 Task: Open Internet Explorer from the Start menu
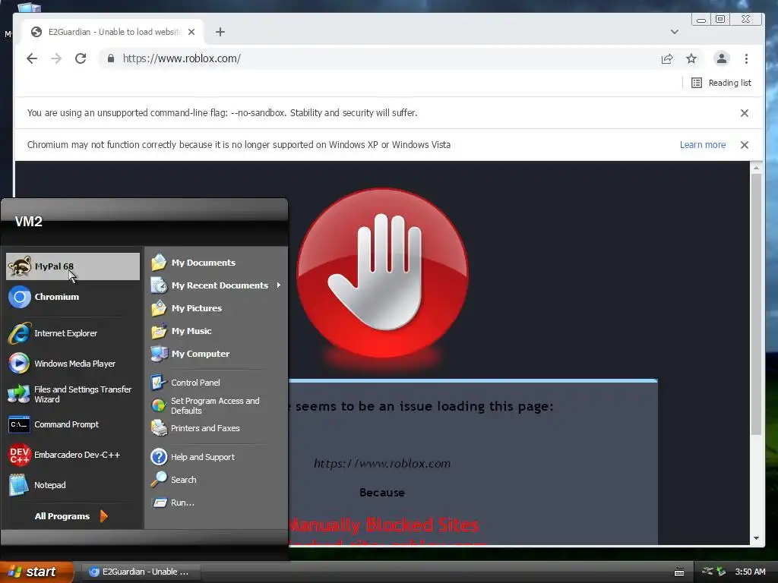tap(73, 333)
